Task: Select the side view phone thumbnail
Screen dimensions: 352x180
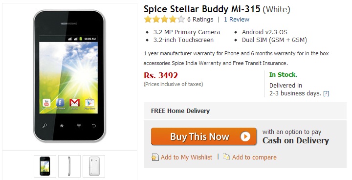Action: click(x=69, y=166)
